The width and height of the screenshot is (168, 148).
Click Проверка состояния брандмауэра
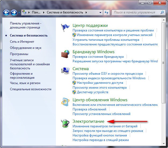click(98, 57)
